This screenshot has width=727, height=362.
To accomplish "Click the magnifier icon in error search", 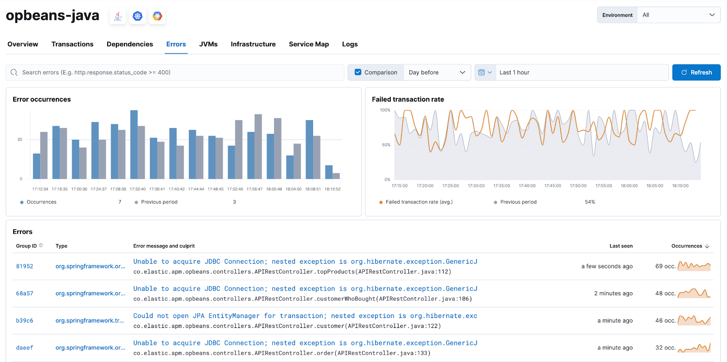I will pos(14,73).
